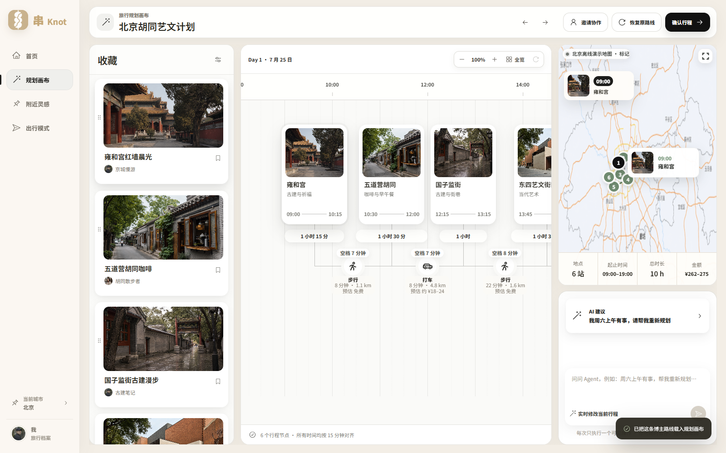Viewport: 726px width, 453px height.
Task: Click 恢复原路线 button
Action: click(637, 22)
